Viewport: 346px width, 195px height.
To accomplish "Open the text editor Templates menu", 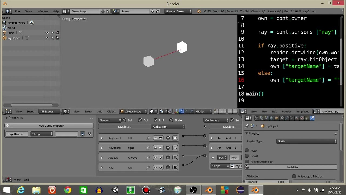I will (x=302, y=112).
